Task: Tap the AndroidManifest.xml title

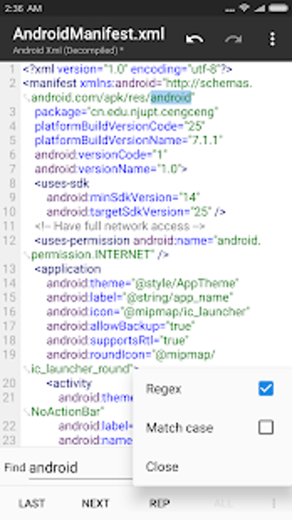Action: (89, 34)
